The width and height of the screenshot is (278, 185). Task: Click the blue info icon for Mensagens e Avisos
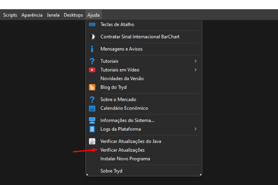click(92, 49)
